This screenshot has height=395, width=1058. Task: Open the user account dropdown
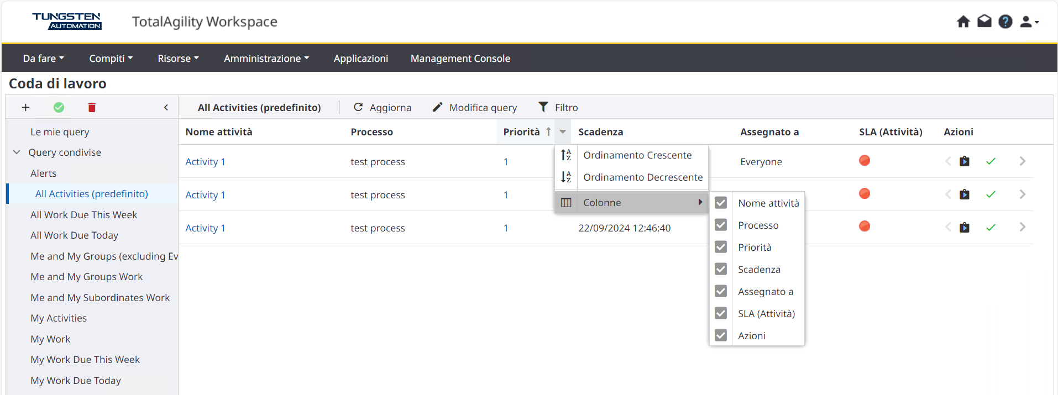[x=1029, y=22]
